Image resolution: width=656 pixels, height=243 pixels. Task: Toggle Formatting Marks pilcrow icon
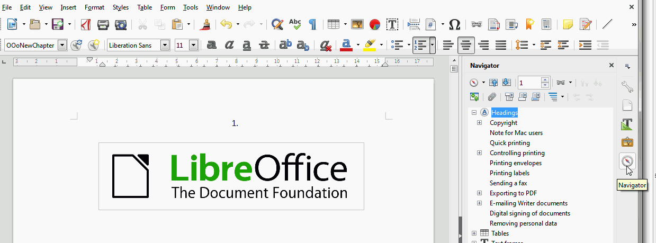click(x=313, y=24)
